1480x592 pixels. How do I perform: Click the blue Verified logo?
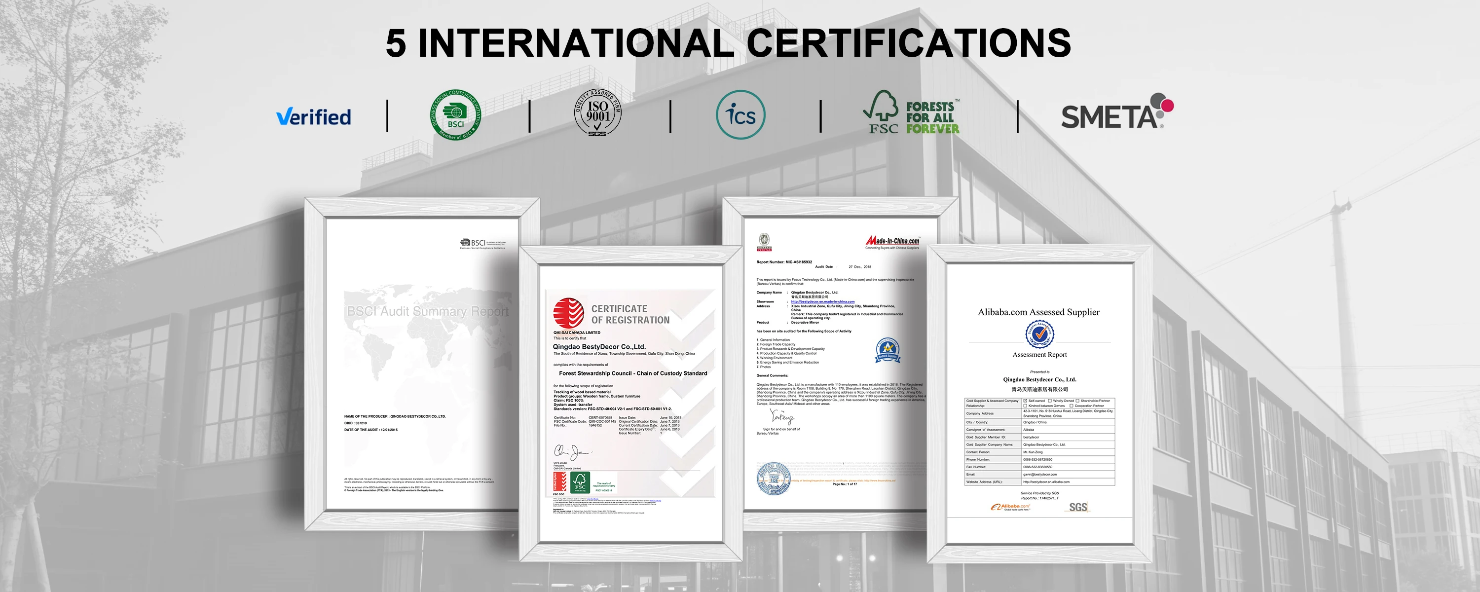(314, 117)
